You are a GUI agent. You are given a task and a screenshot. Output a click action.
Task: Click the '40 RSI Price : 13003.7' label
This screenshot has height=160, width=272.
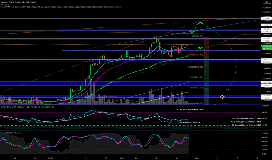point(190,122)
